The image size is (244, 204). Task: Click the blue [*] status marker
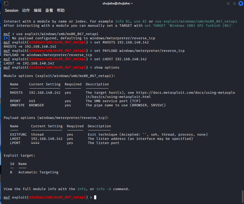click(x=7, y=38)
